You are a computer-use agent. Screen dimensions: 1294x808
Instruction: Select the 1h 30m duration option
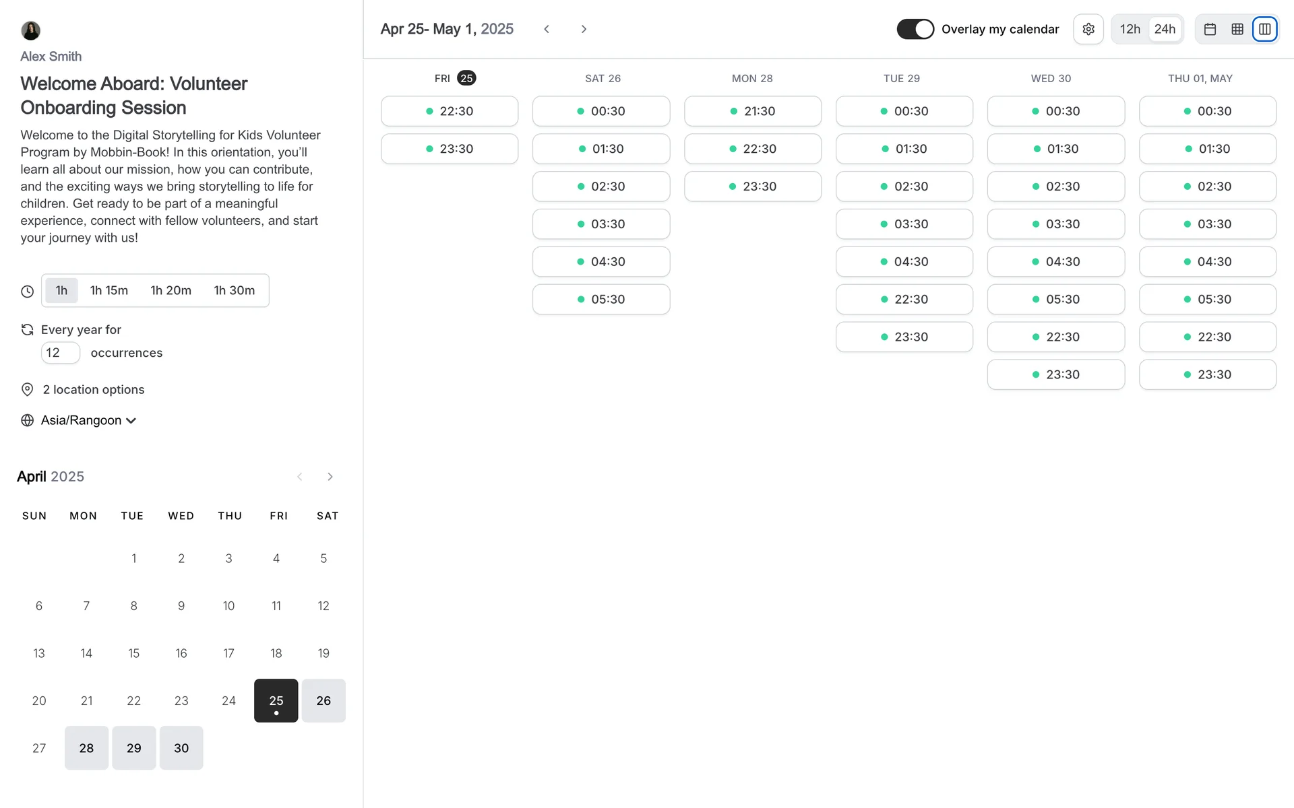pos(234,290)
